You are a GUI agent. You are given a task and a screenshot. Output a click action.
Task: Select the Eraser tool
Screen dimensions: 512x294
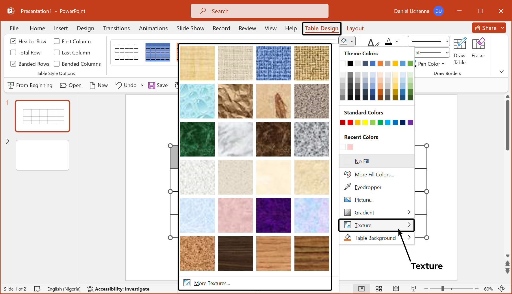(x=478, y=48)
